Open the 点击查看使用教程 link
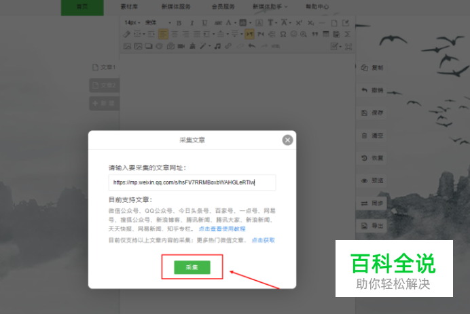The image size is (470, 314). (x=222, y=229)
